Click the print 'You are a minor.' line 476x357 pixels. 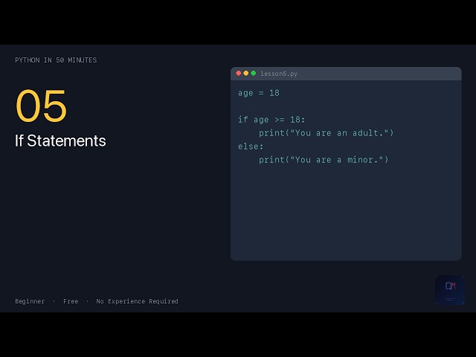tap(324, 160)
